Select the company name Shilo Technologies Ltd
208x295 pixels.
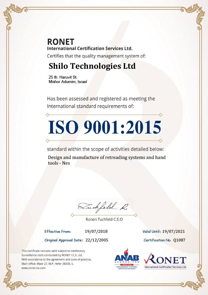[x=92, y=66]
